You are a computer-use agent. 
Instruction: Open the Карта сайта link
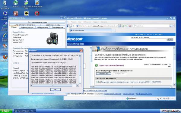pyautogui.click(x=139, y=34)
